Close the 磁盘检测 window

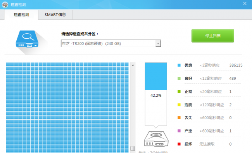click(x=245, y=3)
